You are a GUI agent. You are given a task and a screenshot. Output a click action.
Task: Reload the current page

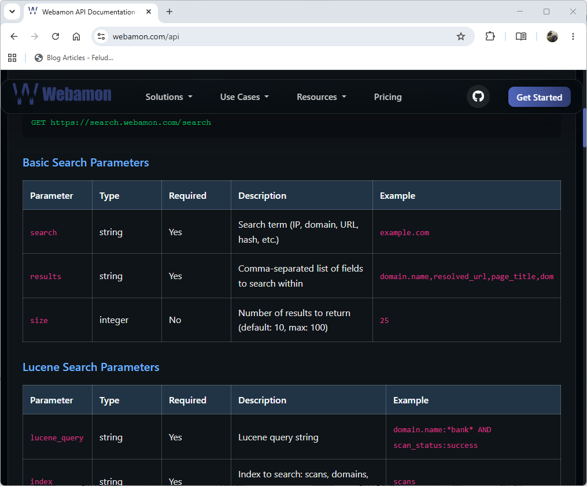(x=56, y=36)
